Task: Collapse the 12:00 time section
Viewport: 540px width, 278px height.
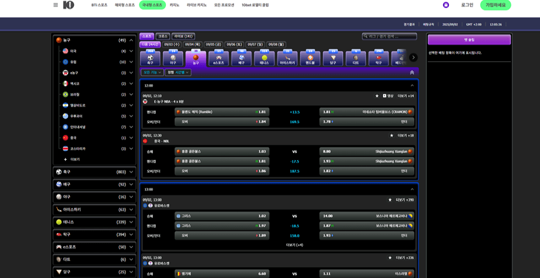Action: 412,85
